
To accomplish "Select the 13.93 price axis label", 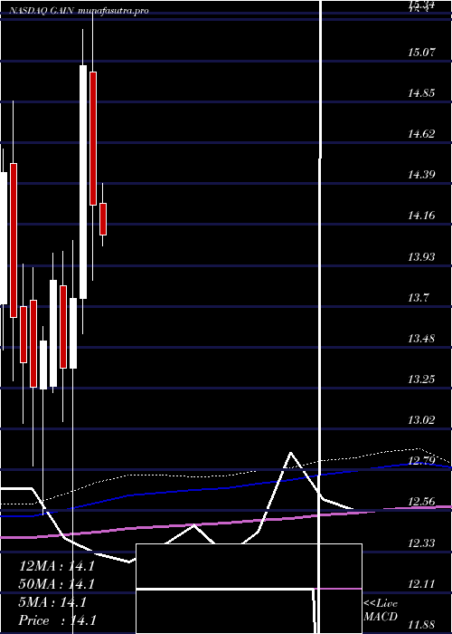I will coord(421,256).
